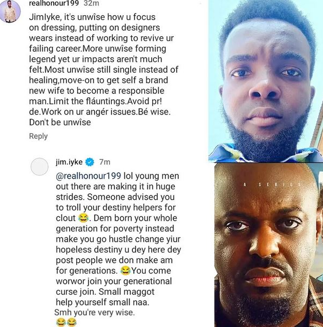This screenshot has height=327, width=323.
Task: Click the 'A SERIES' text on poster
Action: pyautogui.click(x=273, y=185)
